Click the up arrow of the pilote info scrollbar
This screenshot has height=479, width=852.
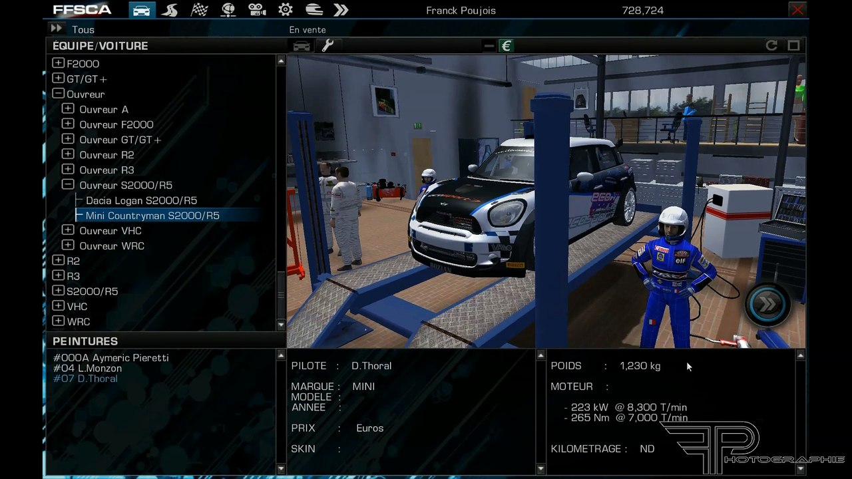pyautogui.click(x=540, y=355)
